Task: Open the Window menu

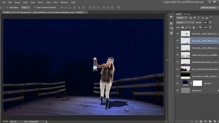Action: coord(64,2)
